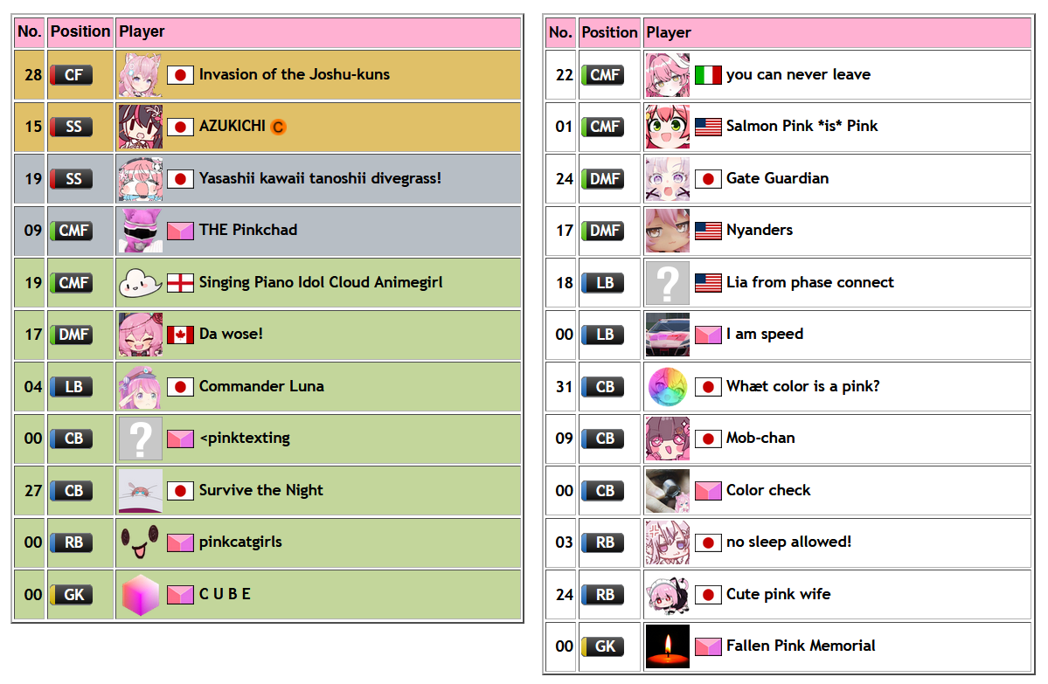1048x684 pixels.
Task: Click the Da wose! player avatar
Action: (141, 335)
